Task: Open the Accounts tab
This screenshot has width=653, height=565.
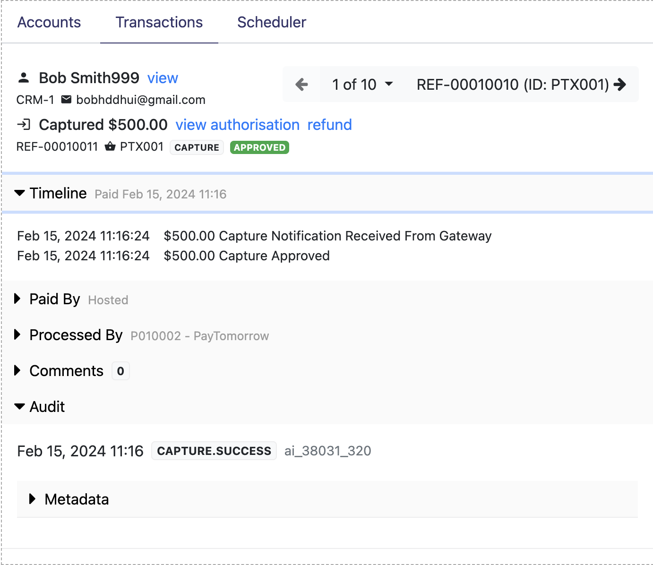Action: point(49,22)
